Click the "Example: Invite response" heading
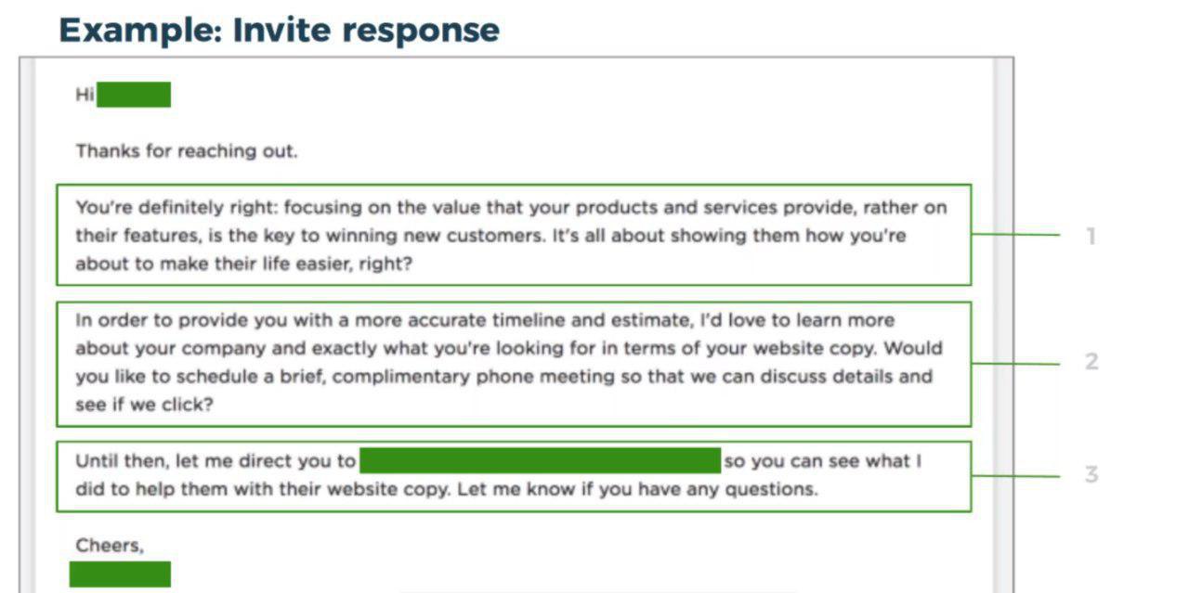The width and height of the screenshot is (1189, 593). point(279,29)
